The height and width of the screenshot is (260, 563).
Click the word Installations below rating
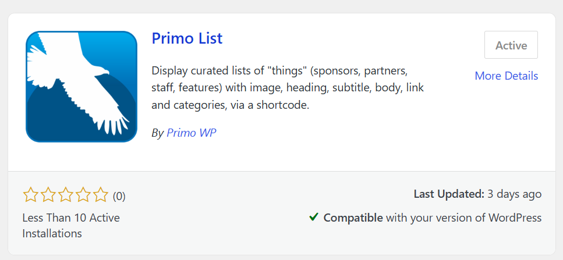[x=52, y=233]
